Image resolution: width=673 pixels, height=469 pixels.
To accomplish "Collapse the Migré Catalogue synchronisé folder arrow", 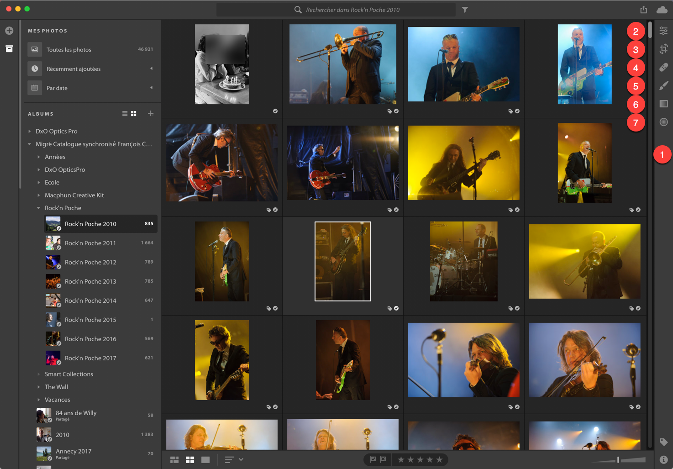I will pyautogui.click(x=30, y=144).
